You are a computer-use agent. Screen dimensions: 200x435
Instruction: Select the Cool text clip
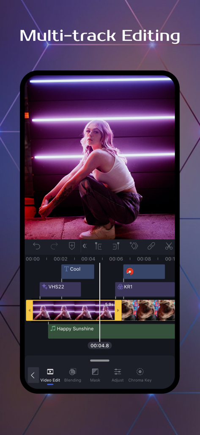(78, 271)
